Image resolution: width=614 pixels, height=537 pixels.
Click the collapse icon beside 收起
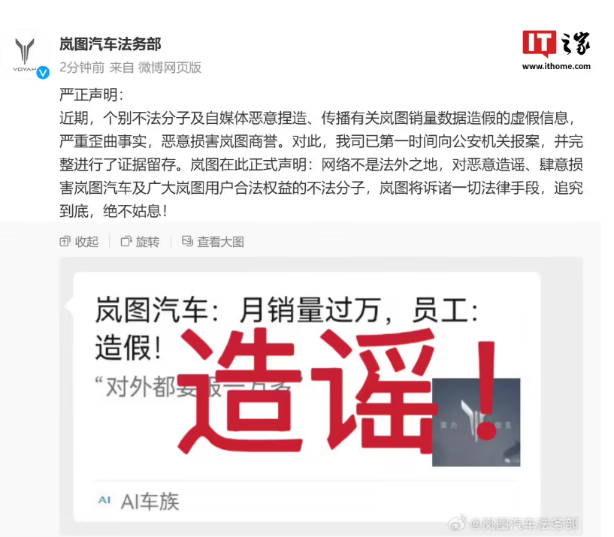[x=65, y=242]
